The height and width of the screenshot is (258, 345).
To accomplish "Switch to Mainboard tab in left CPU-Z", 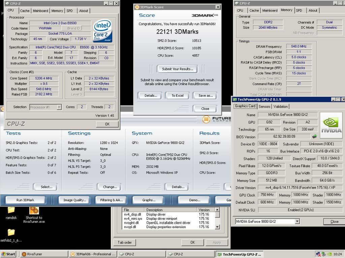I will (40, 11).
